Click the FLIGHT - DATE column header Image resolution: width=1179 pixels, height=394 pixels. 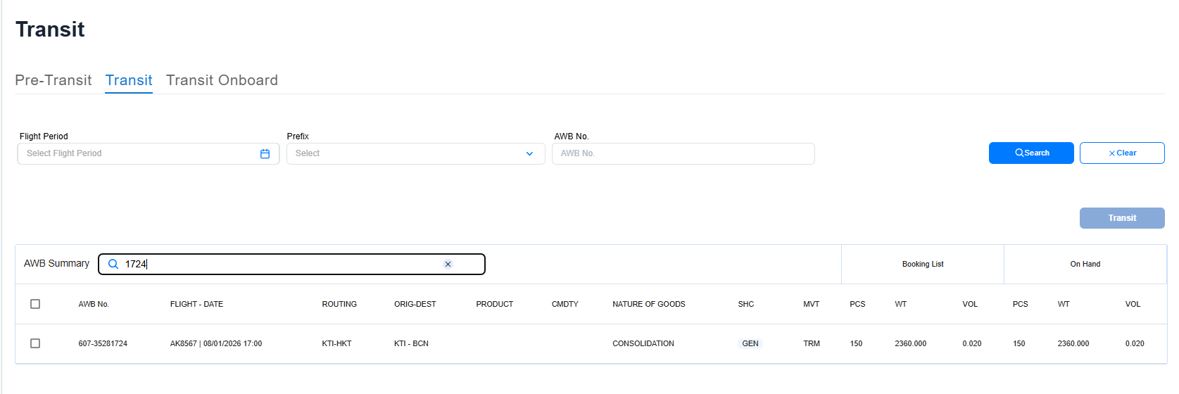pyautogui.click(x=196, y=305)
